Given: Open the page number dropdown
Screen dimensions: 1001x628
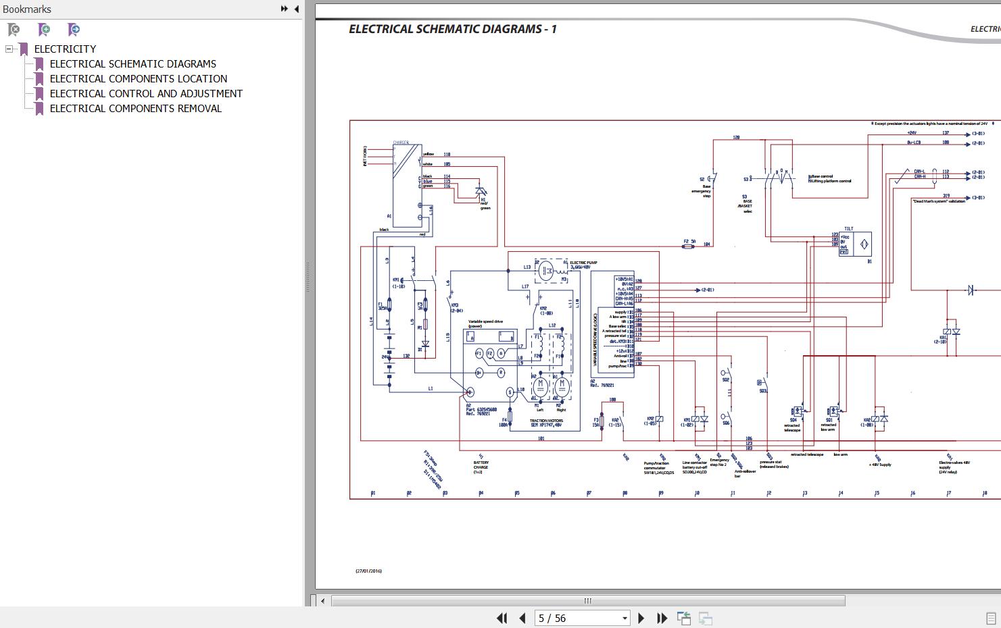Looking at the screenshot, I should tap(625, 618).
